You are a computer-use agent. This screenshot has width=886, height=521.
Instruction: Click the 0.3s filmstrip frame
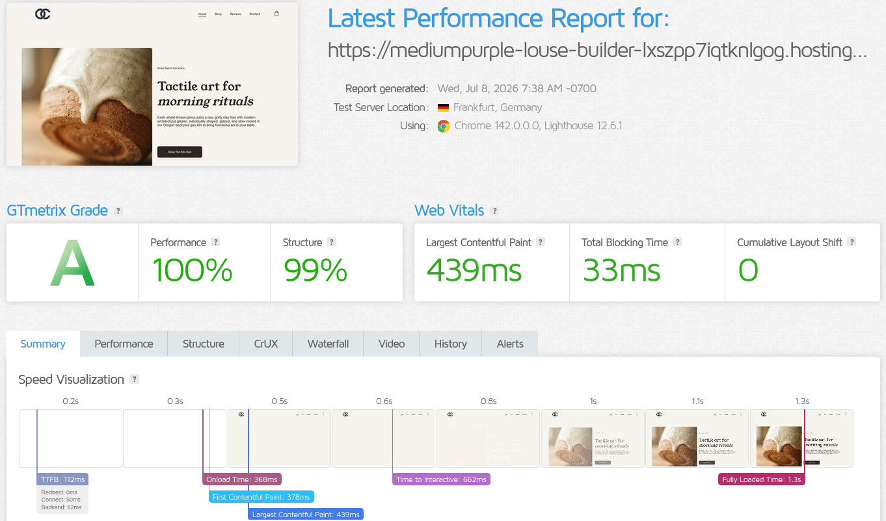click(175, 438)
